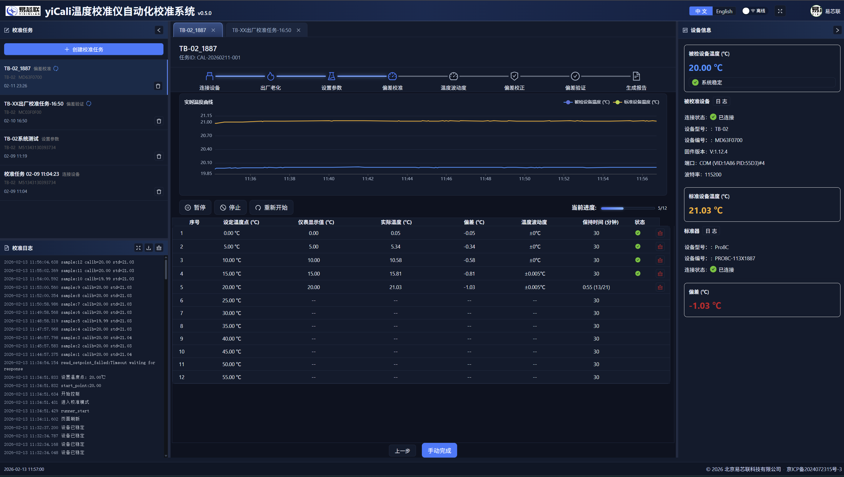844x477 pixels.
Task: Restart calibration with 重新开始
Action: point(271,208)
